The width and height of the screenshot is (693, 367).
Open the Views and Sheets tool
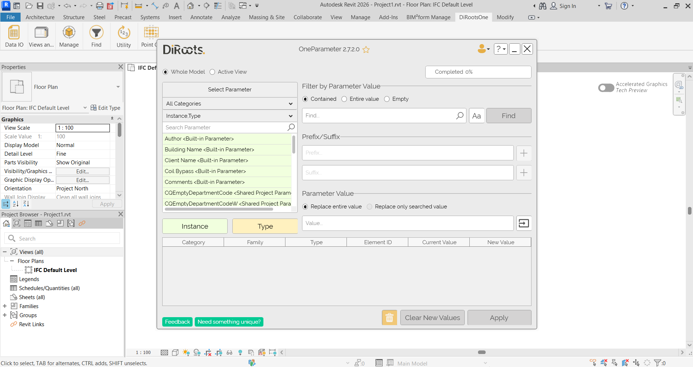(41, 36)
